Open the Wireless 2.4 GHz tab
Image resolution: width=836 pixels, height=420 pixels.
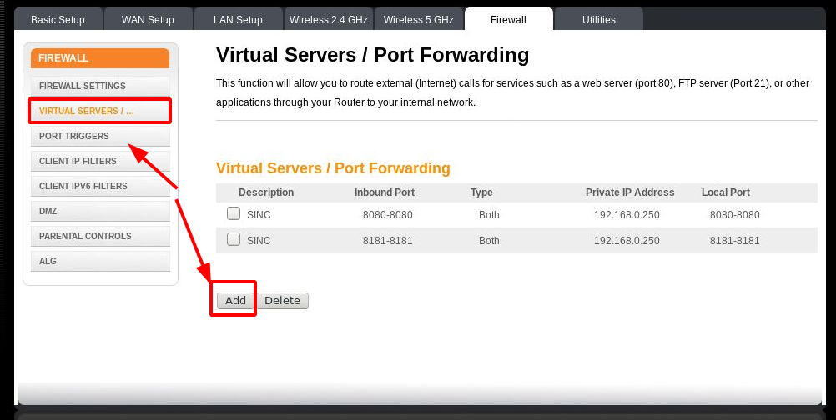[329, 20]
